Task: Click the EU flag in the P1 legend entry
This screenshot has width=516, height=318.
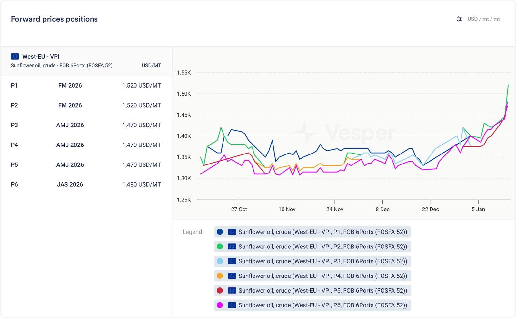Action: click(x=232, y=232)
